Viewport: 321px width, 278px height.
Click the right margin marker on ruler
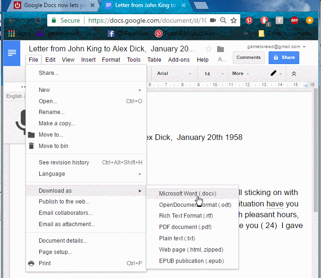coord(306,86)
